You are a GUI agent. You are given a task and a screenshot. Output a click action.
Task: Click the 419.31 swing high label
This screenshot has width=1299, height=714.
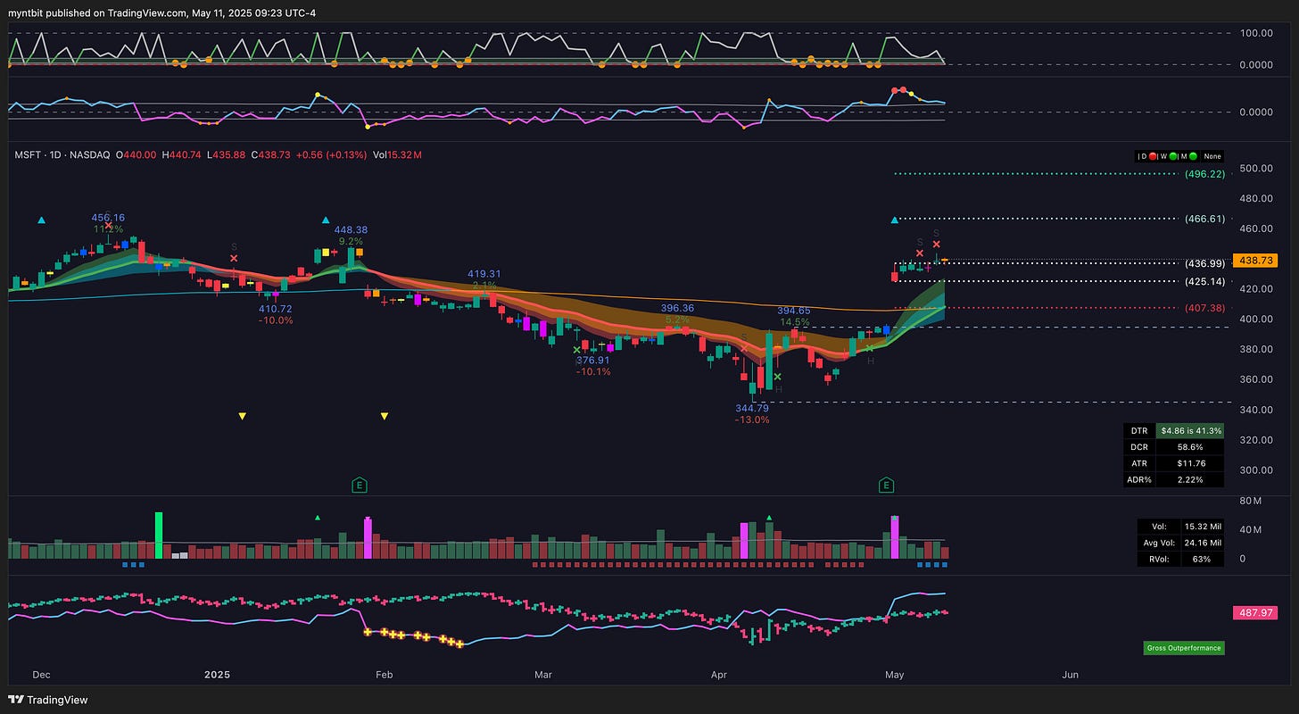tap(484, 274)
